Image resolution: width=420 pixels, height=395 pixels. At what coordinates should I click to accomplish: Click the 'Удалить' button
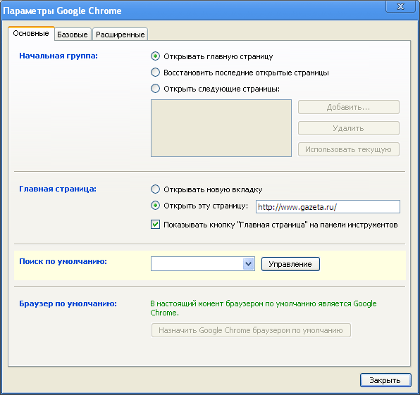click(x=349, y=128)
